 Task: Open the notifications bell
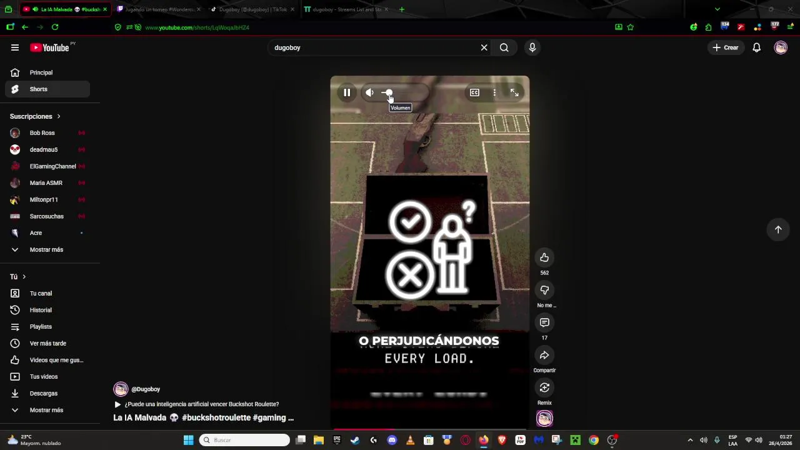coord(756,47)
